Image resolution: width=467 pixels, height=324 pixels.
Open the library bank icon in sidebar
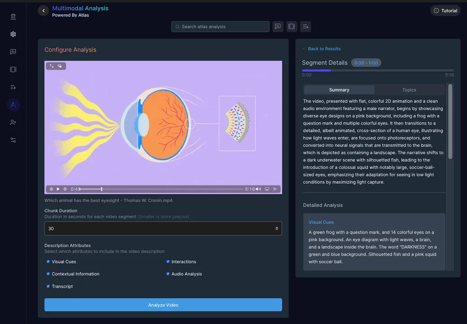13,17
